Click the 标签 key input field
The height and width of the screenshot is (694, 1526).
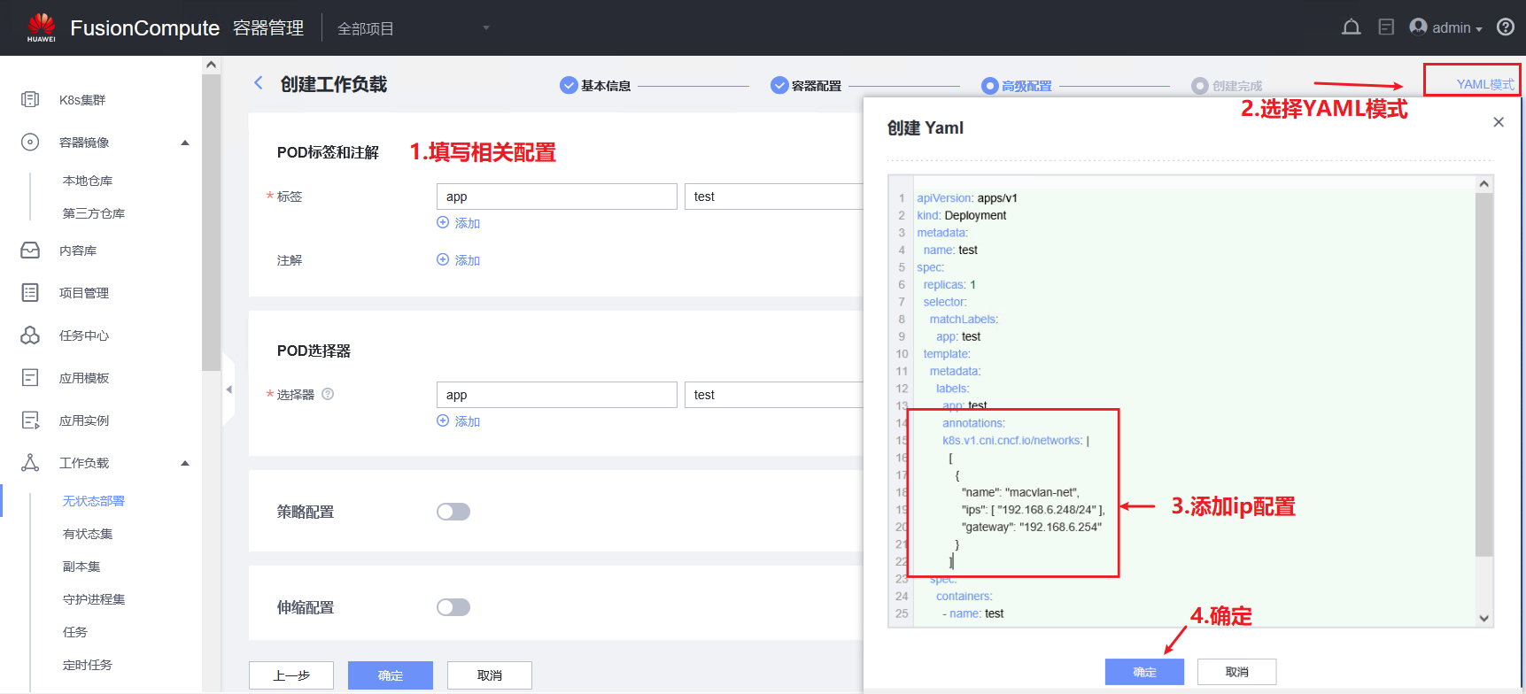pos(556,197)
